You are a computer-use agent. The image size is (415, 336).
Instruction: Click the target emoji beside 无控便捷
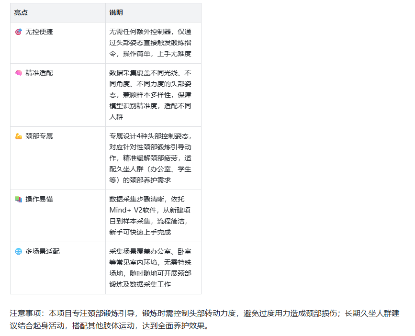pyautogui.click(x=19, y=32)
